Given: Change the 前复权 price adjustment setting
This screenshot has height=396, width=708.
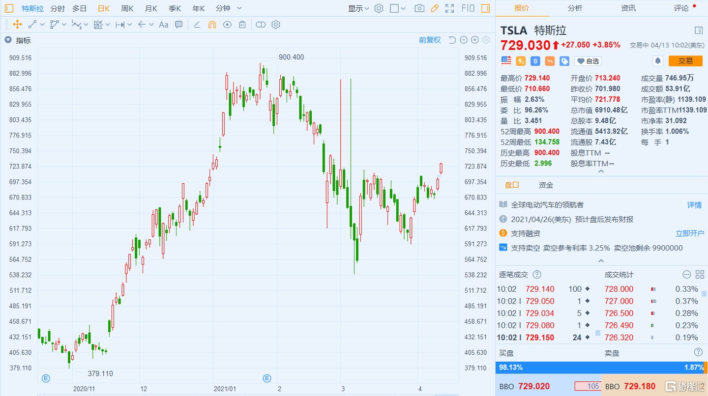Looking at the screenshot, I should click(x=430, y=40).
